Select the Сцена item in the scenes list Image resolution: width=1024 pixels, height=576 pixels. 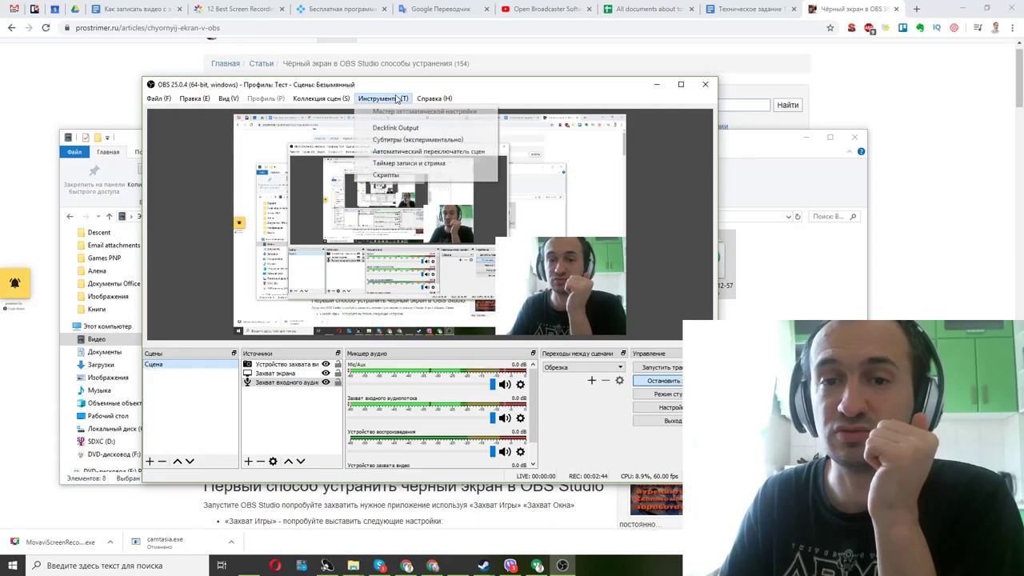tap(190, 365)
